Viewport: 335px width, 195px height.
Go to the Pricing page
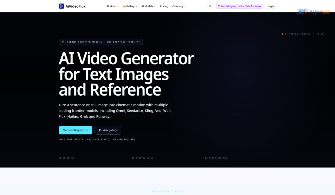point(164,6)
